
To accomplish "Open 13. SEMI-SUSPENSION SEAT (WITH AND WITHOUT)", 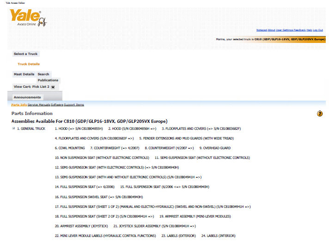I will (128, 177).
